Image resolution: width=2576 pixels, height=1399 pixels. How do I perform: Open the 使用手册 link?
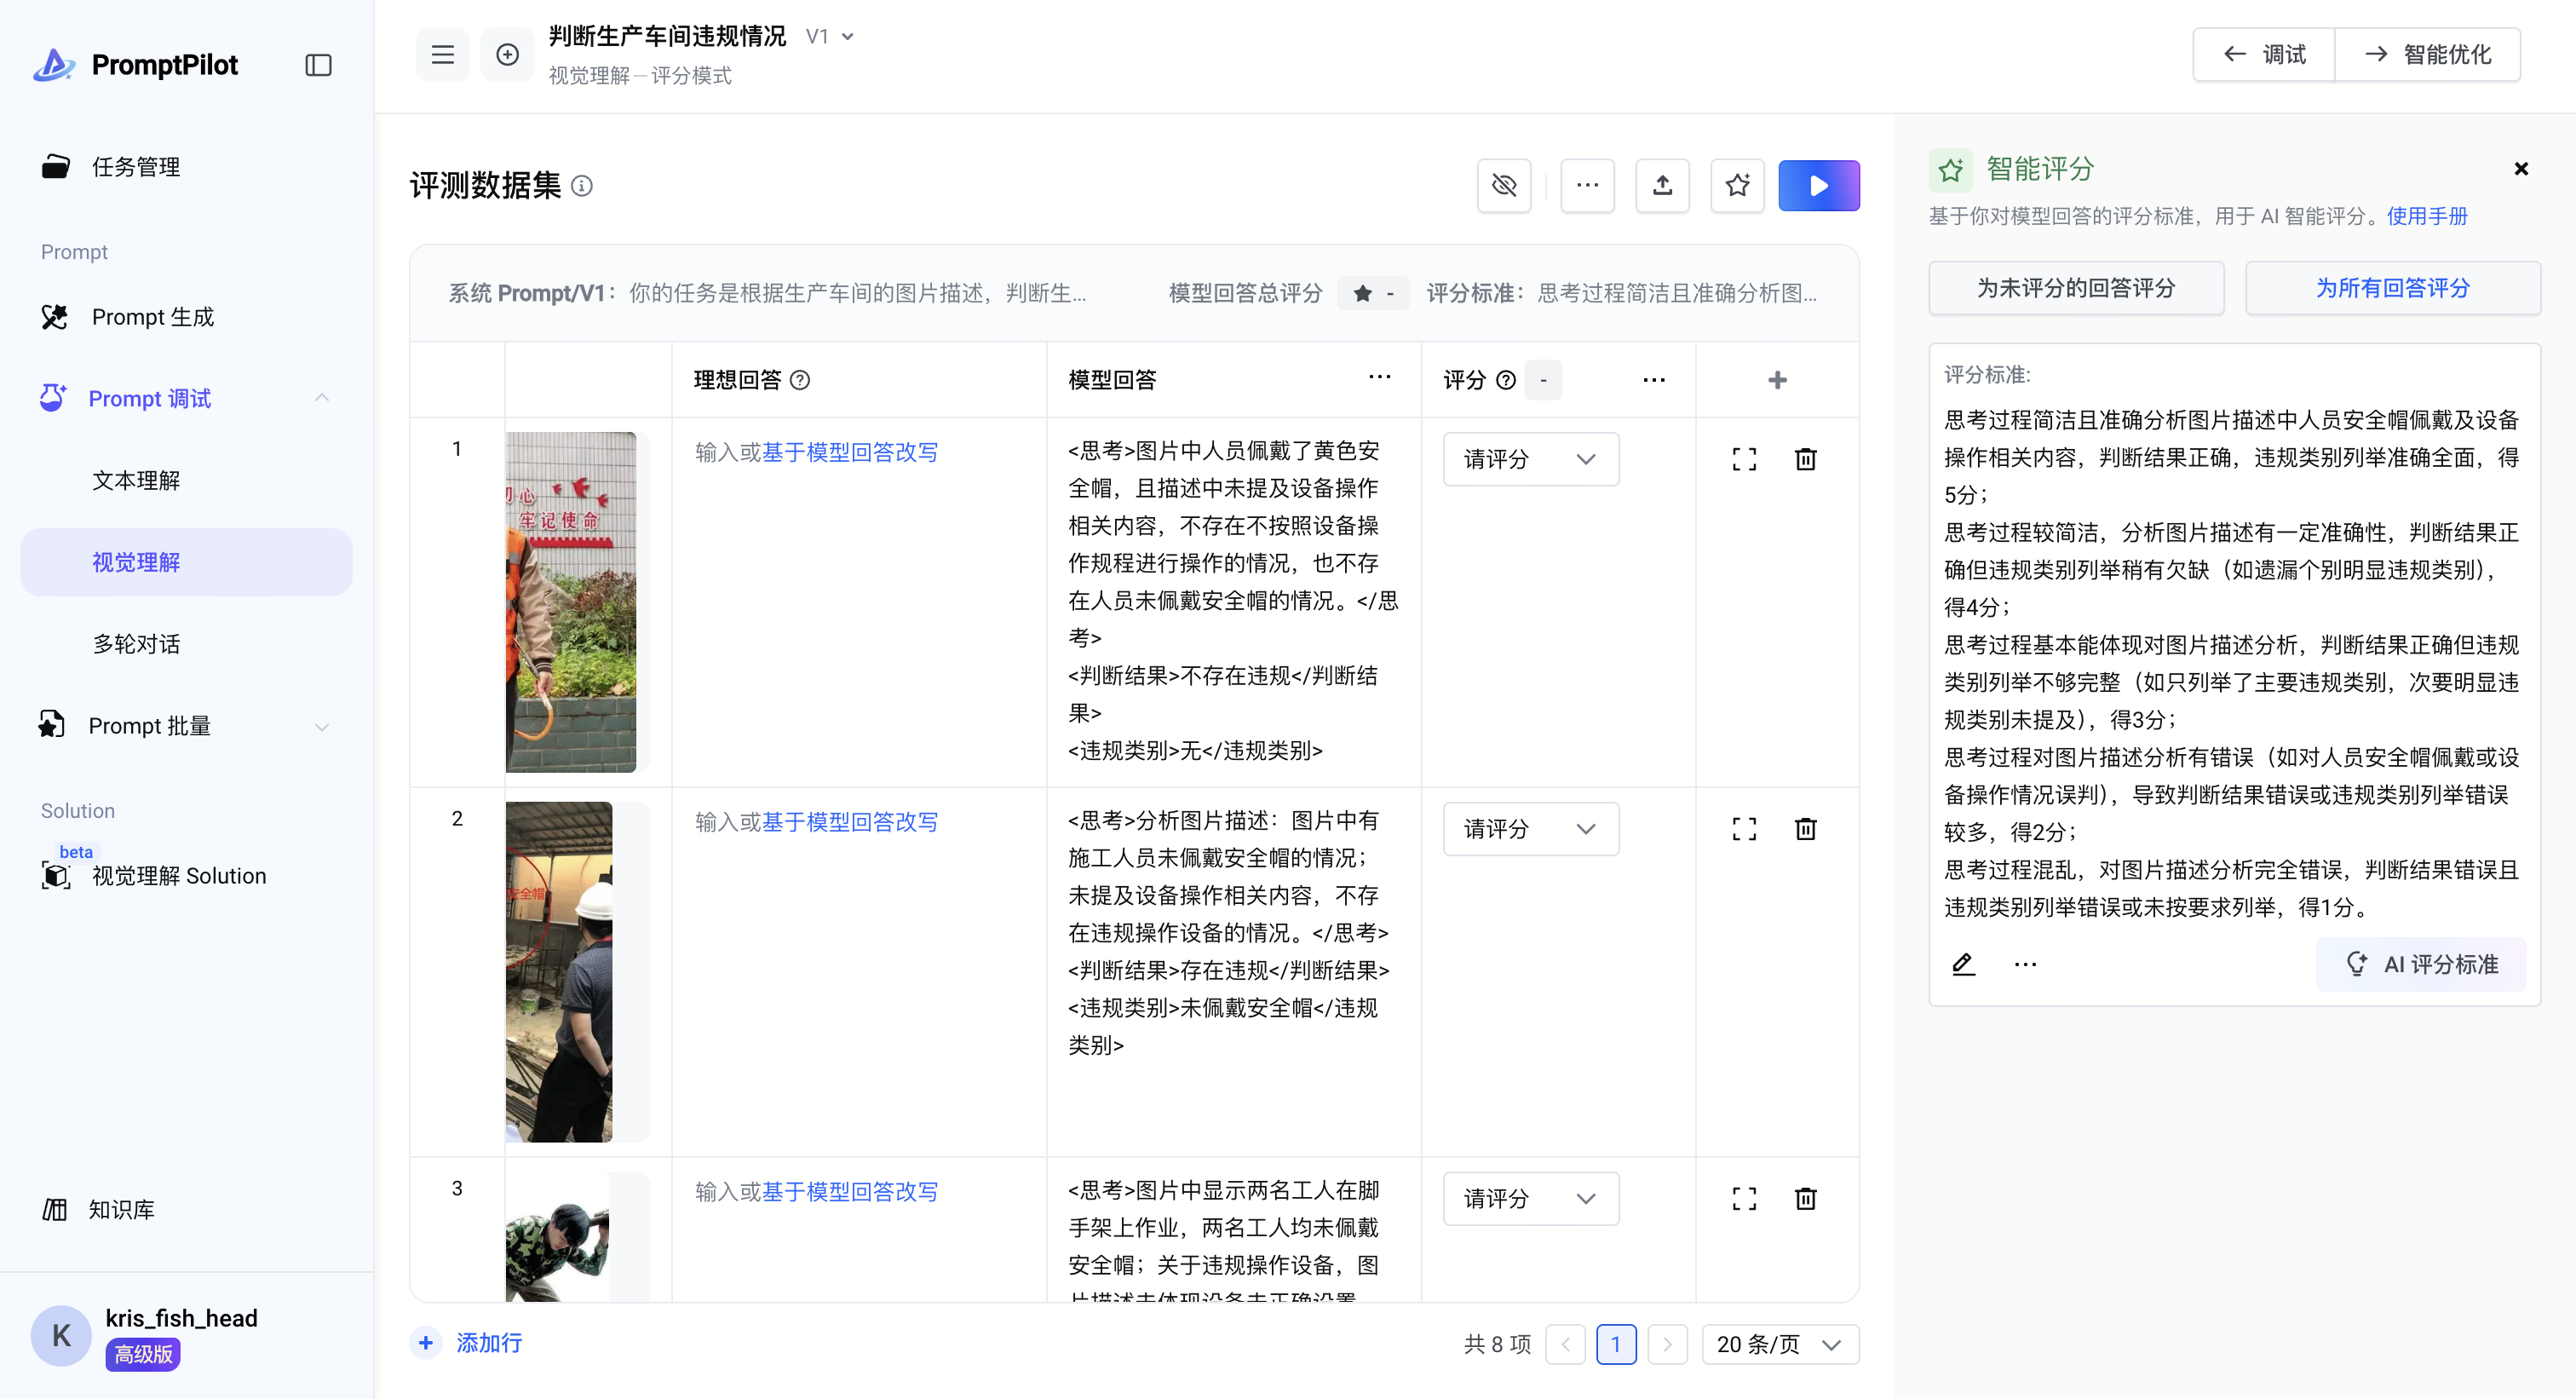point(2426,216)
